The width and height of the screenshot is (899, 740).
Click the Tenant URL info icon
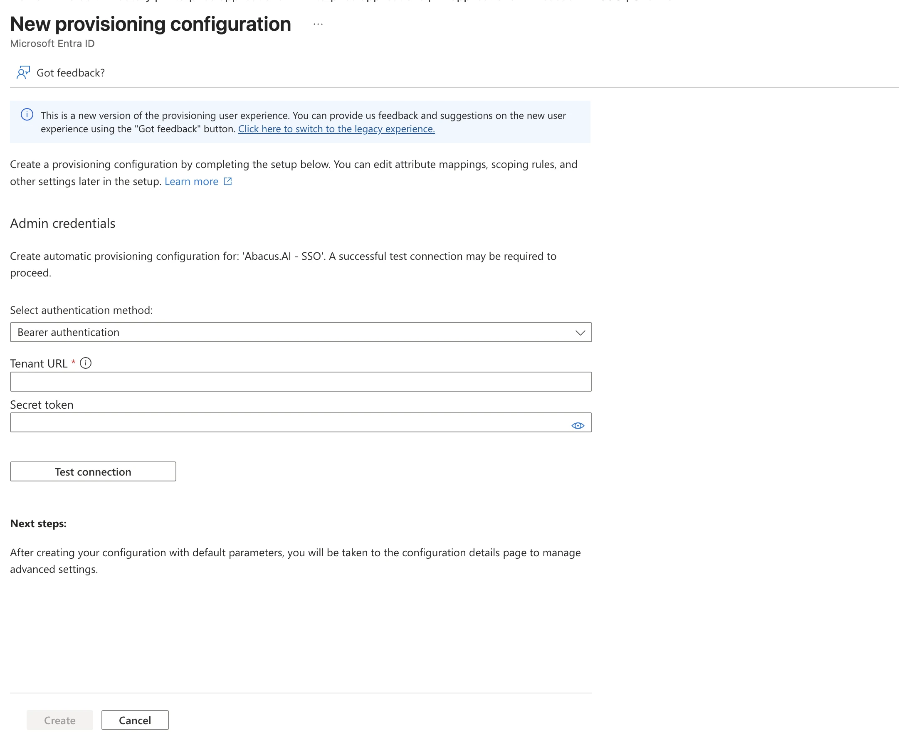86,363
